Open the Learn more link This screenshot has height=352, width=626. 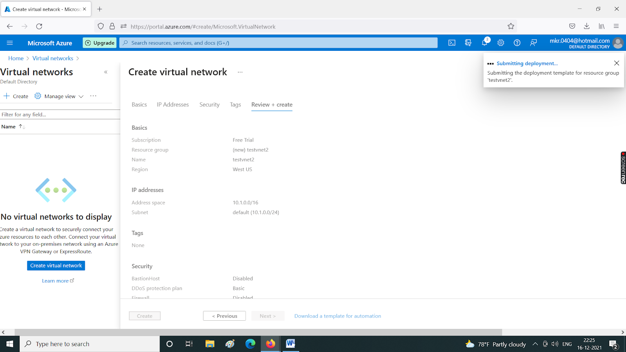(58, 281)
